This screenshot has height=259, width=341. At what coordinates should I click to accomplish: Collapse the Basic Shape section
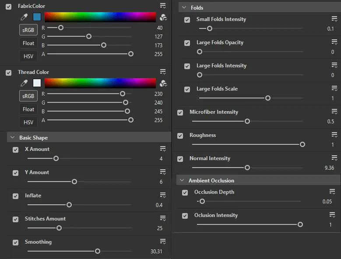tap(12, 137)
